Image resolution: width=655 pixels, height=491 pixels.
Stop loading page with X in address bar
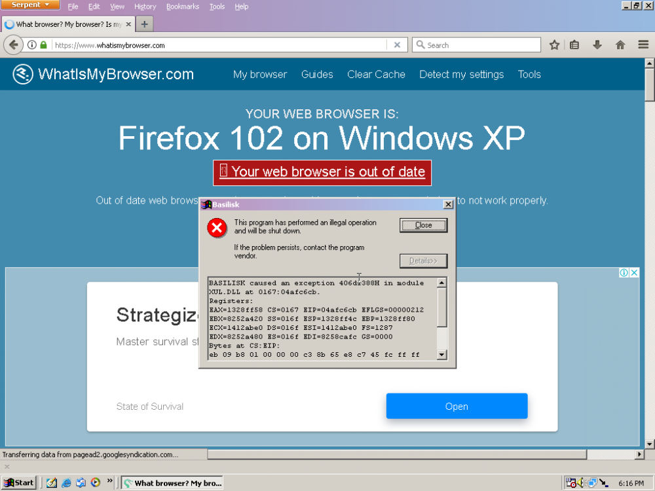click(397, 45)
